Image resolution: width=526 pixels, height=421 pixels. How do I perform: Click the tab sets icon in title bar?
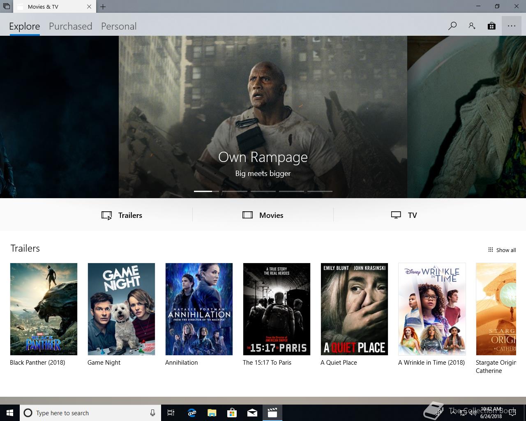click(6, 6)
